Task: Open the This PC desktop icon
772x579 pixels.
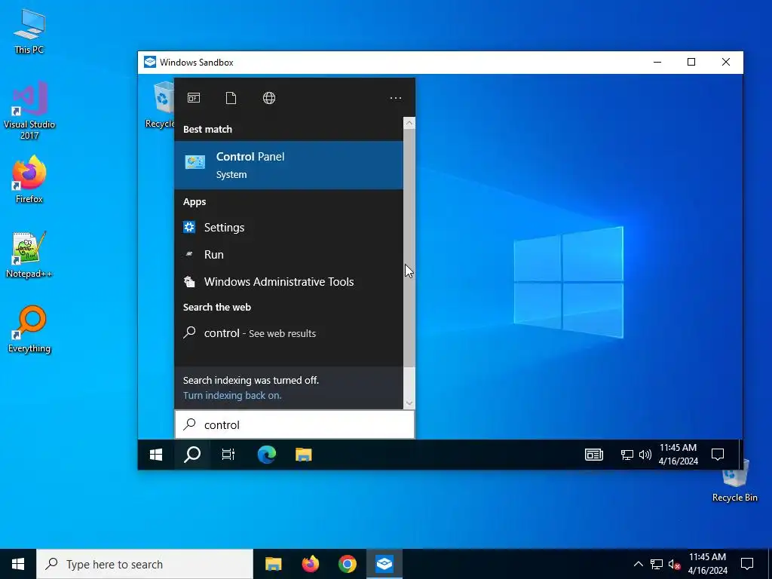Action: pos(29,30)
